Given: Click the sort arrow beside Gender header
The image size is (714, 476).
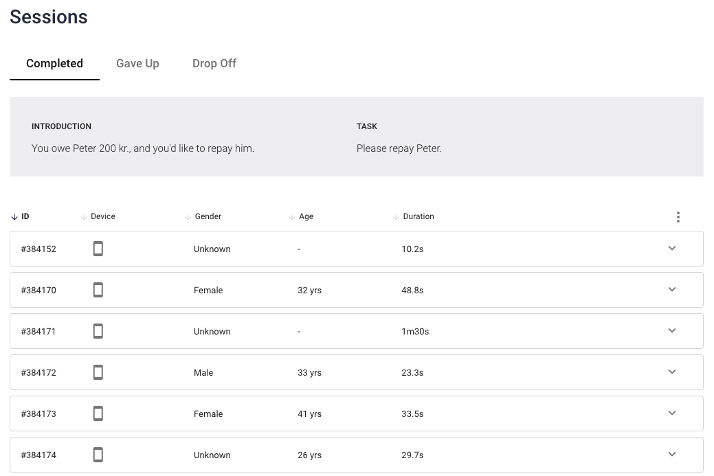Looking at the screenshot, I should 188,216.
